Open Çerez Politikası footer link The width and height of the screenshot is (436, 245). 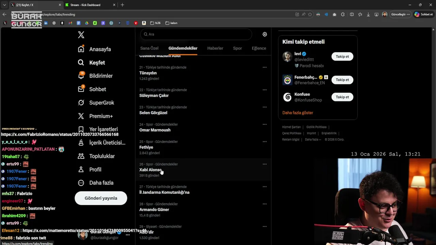pyautogui.click(x=292, y=133)
